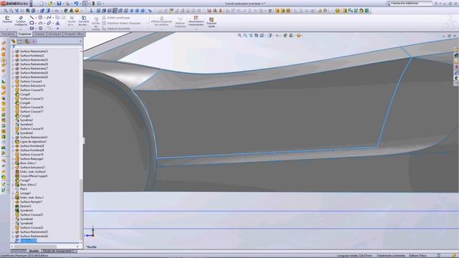Click Zoom to Area in viewport toolbar
459x258 pixels.
(x=245, y=35)
